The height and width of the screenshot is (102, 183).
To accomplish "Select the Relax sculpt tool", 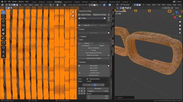I will [3, 52].
